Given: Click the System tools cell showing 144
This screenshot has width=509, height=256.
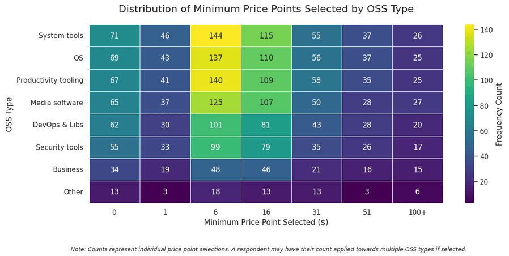Looking at the screenshot, I should 215,36.
